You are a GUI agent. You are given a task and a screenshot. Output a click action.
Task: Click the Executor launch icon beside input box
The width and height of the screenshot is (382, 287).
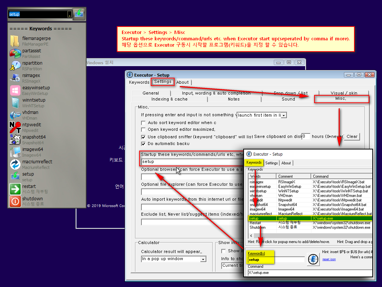79,13
